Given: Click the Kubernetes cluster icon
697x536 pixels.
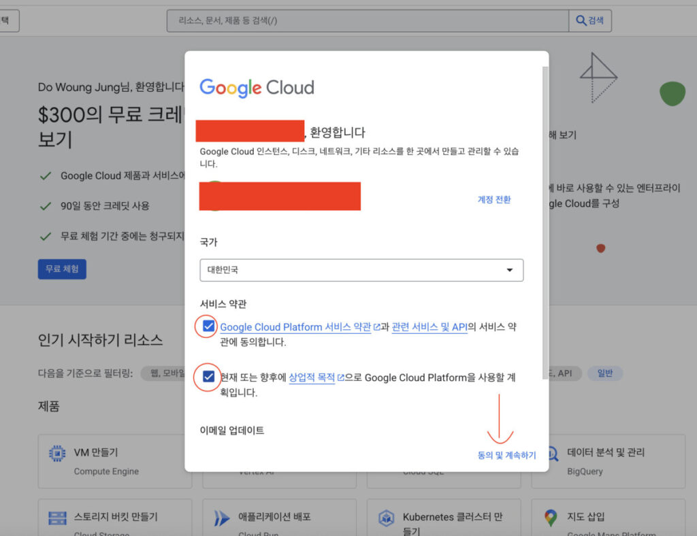Looking at the screenshot, I should (x=387, y=518).
